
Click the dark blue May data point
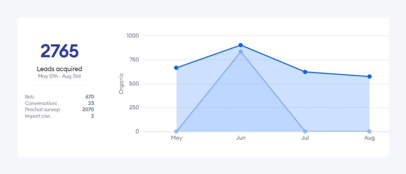[176, 68]
